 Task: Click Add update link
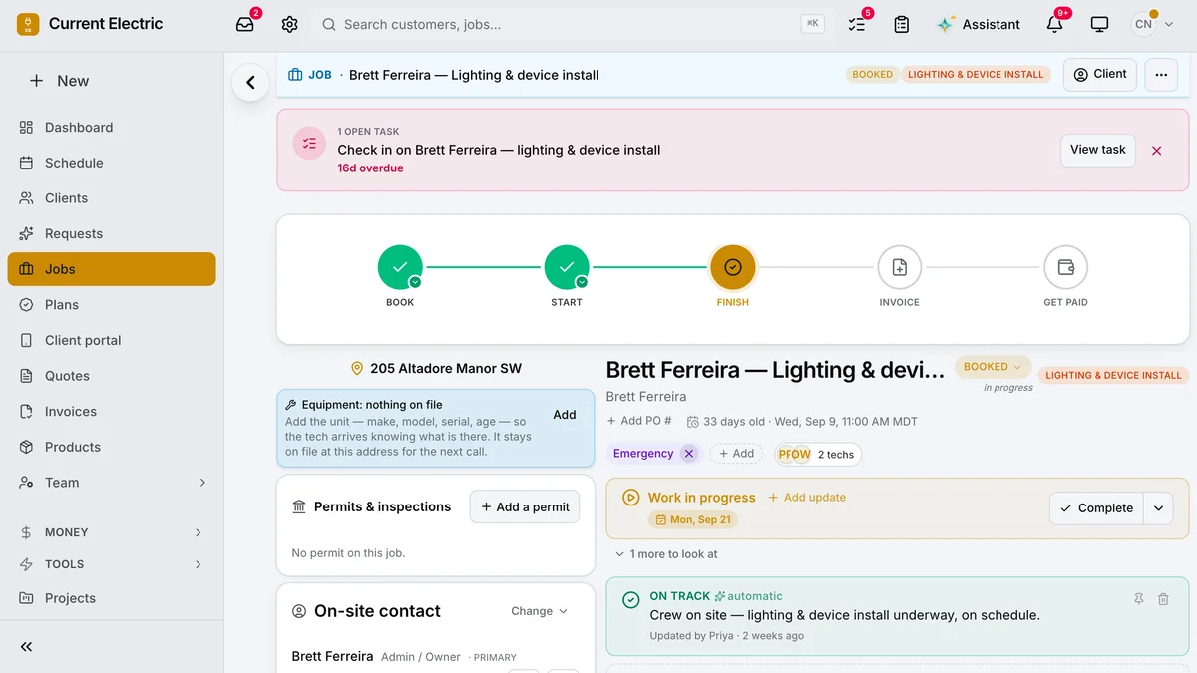tap(807, 498)
